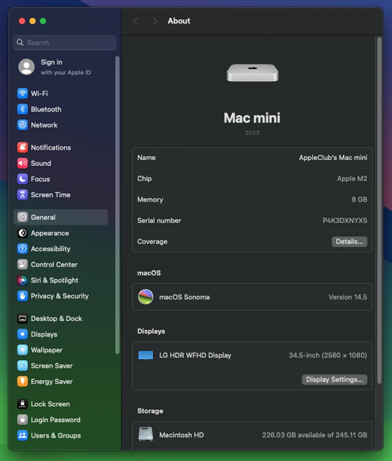Go forward with the right chevron
This screenshot has height=461, width=392.
coord(155,21)
